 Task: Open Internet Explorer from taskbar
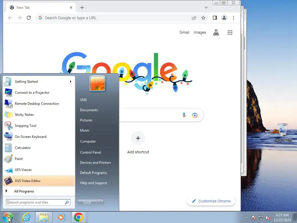(x=26, y=217)
